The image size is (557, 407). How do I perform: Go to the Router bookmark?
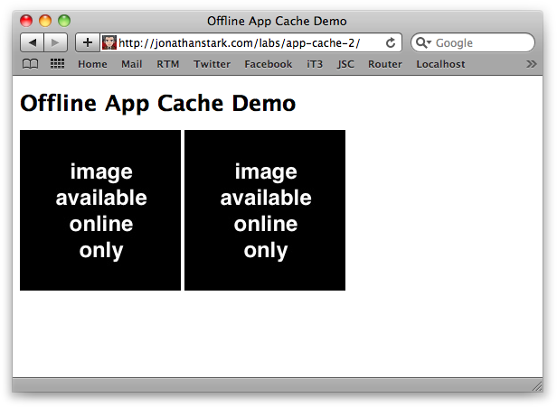coord(385,64)
